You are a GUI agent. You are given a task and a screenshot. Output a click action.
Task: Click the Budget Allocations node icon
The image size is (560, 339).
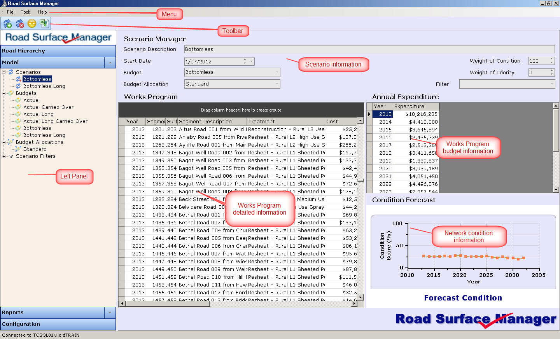pos(11,142)
